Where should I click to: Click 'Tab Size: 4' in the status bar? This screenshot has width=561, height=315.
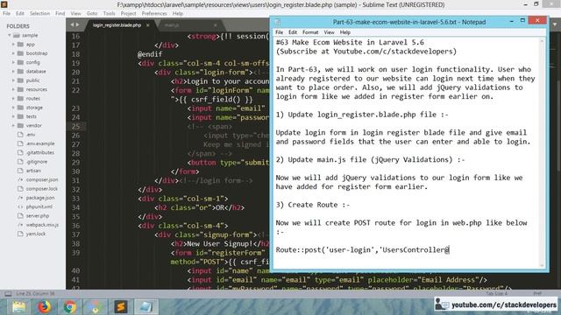(497, 294)
